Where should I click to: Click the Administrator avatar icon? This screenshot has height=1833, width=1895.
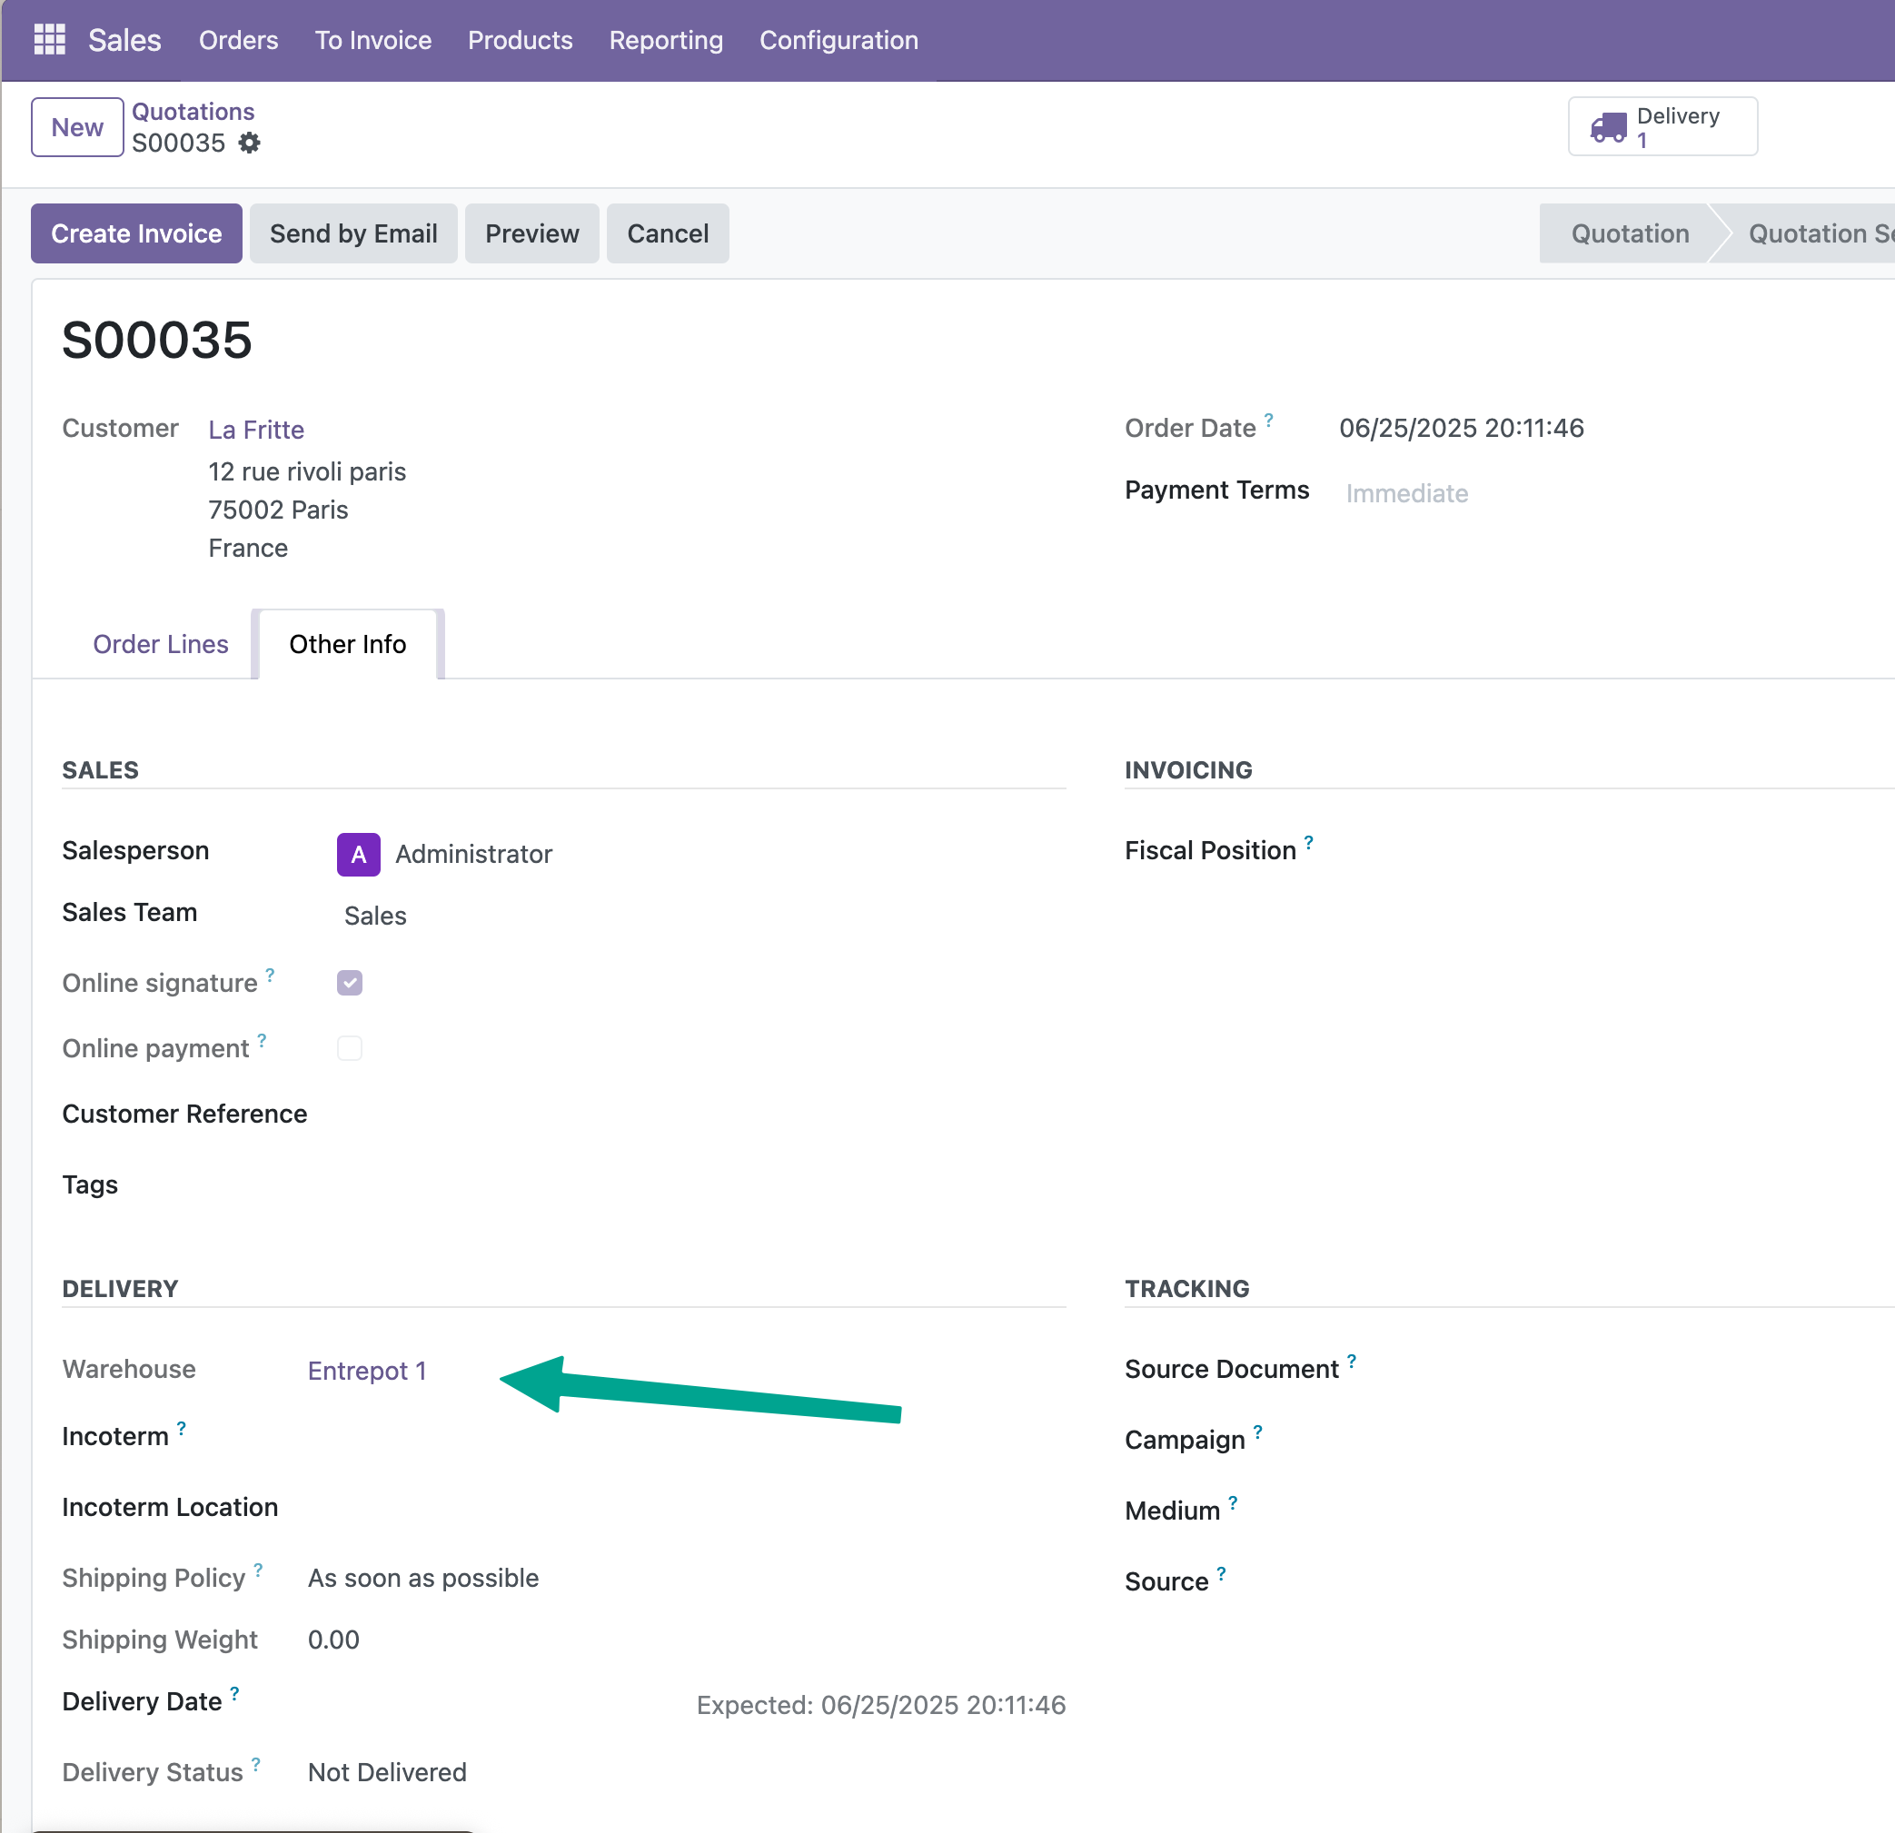coord(358,854)
